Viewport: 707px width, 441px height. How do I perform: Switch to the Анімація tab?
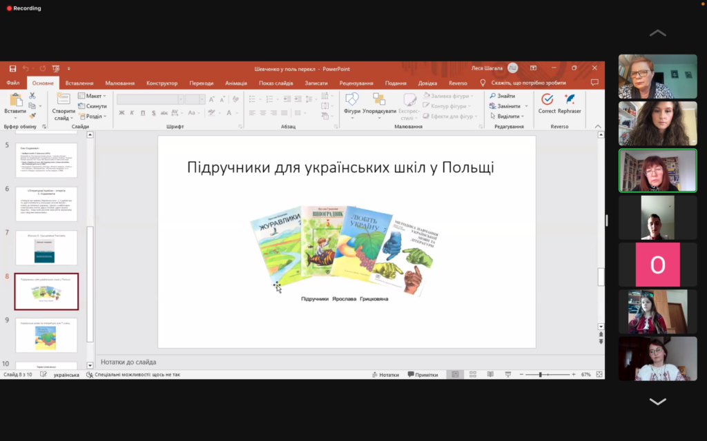click(x=236, y=83)
